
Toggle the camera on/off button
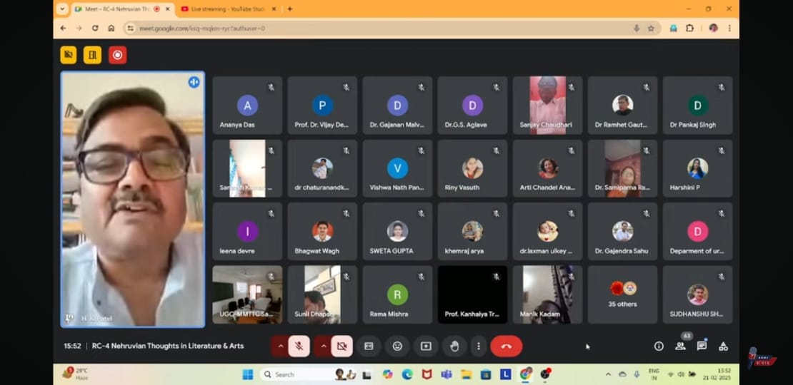[x=341, y=346]
